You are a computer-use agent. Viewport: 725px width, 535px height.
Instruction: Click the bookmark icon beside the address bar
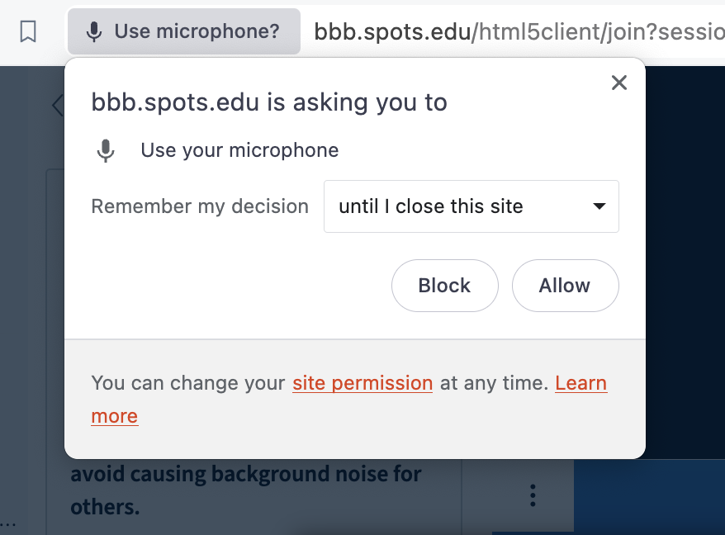tap(28, 32)
